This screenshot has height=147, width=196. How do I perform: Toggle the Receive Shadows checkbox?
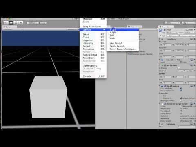181,91
